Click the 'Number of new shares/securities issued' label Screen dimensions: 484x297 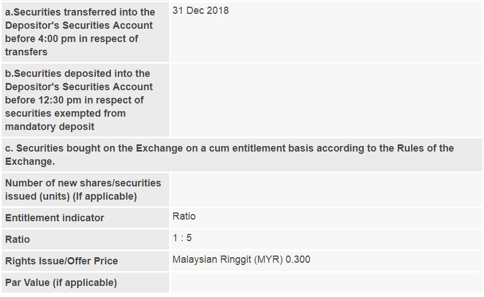coord(83,190)
